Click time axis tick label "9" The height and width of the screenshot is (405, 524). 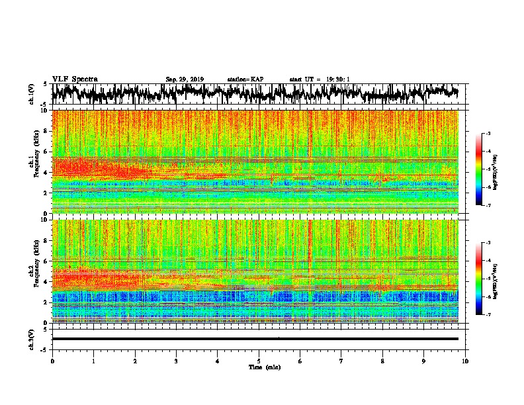(x=423, y=361)
